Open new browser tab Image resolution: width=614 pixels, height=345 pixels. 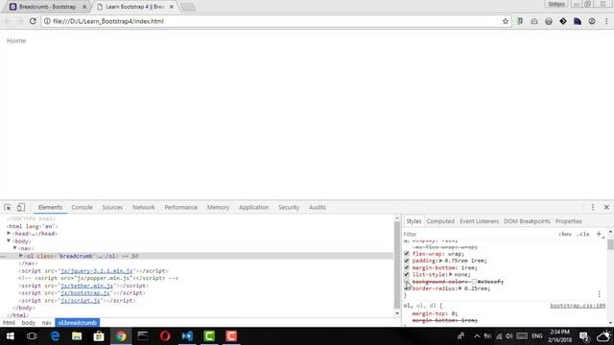coord(188,7)
